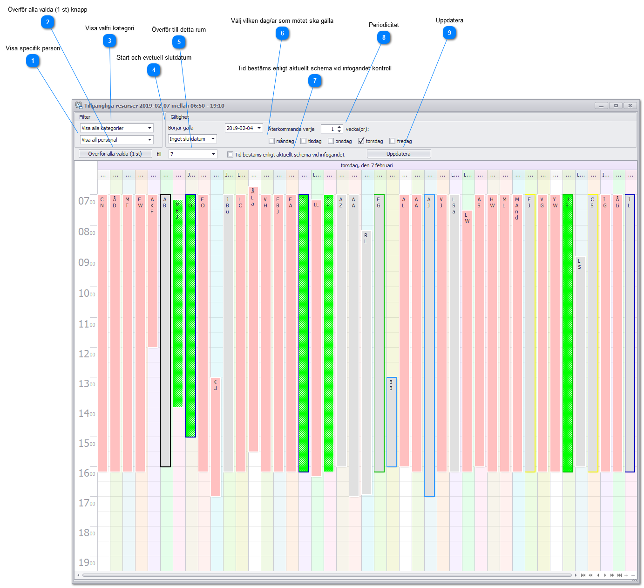Zoom in with the plus icon
Screen dimensions: 644x588
tap(626, 575)
